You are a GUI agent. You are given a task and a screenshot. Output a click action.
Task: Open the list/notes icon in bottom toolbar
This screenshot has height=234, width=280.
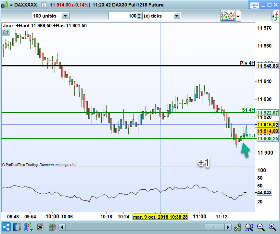40,227
